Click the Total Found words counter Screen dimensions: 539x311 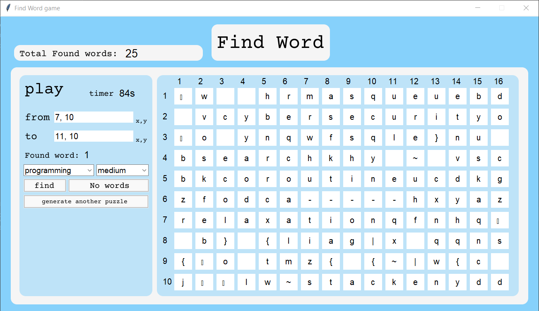point(108,53)
